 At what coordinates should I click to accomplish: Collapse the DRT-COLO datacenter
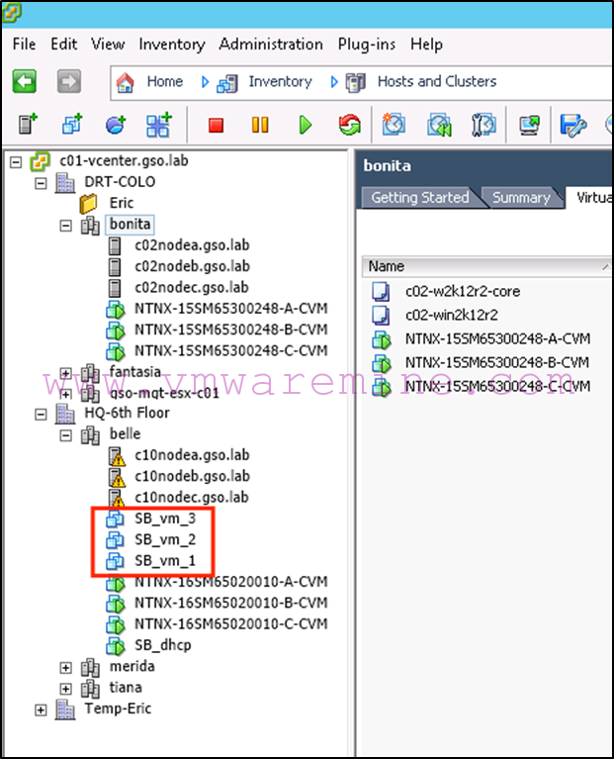coord(41,183)
